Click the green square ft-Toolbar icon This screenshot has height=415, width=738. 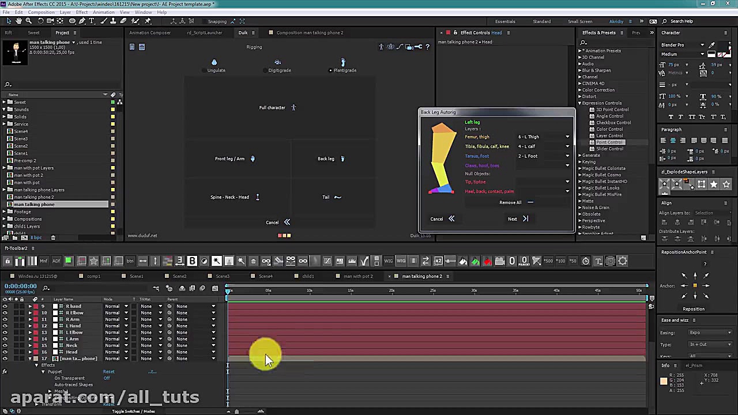coord(68,261)
